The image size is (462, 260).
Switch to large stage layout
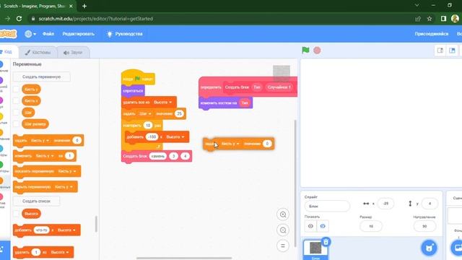tap(452, 51)
